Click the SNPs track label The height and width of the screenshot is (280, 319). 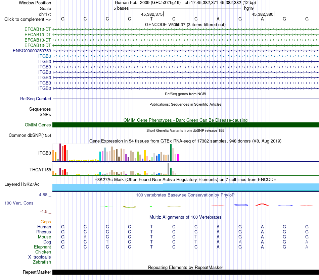pos(45,114)
